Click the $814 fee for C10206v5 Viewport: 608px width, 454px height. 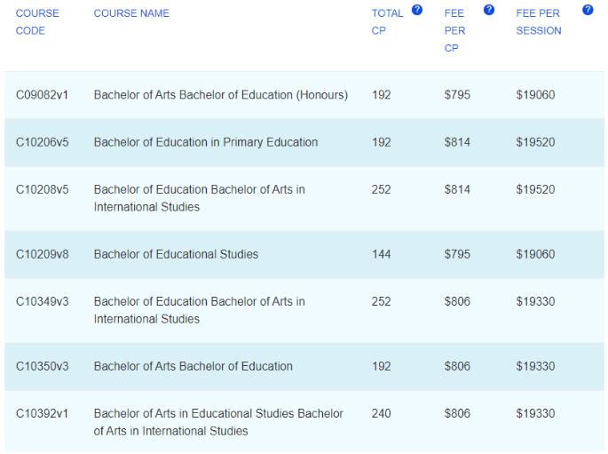tap(457, 142)
